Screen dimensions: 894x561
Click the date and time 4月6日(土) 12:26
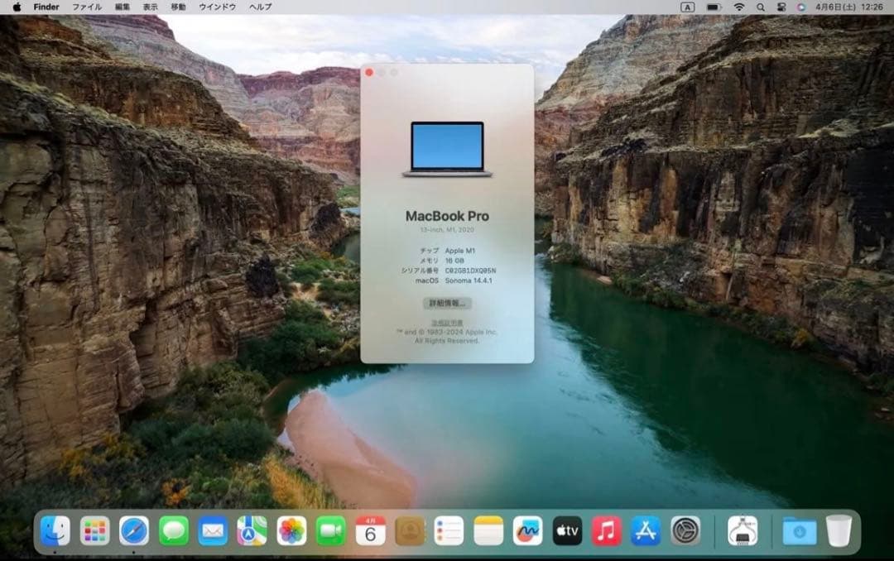(849, 7)
